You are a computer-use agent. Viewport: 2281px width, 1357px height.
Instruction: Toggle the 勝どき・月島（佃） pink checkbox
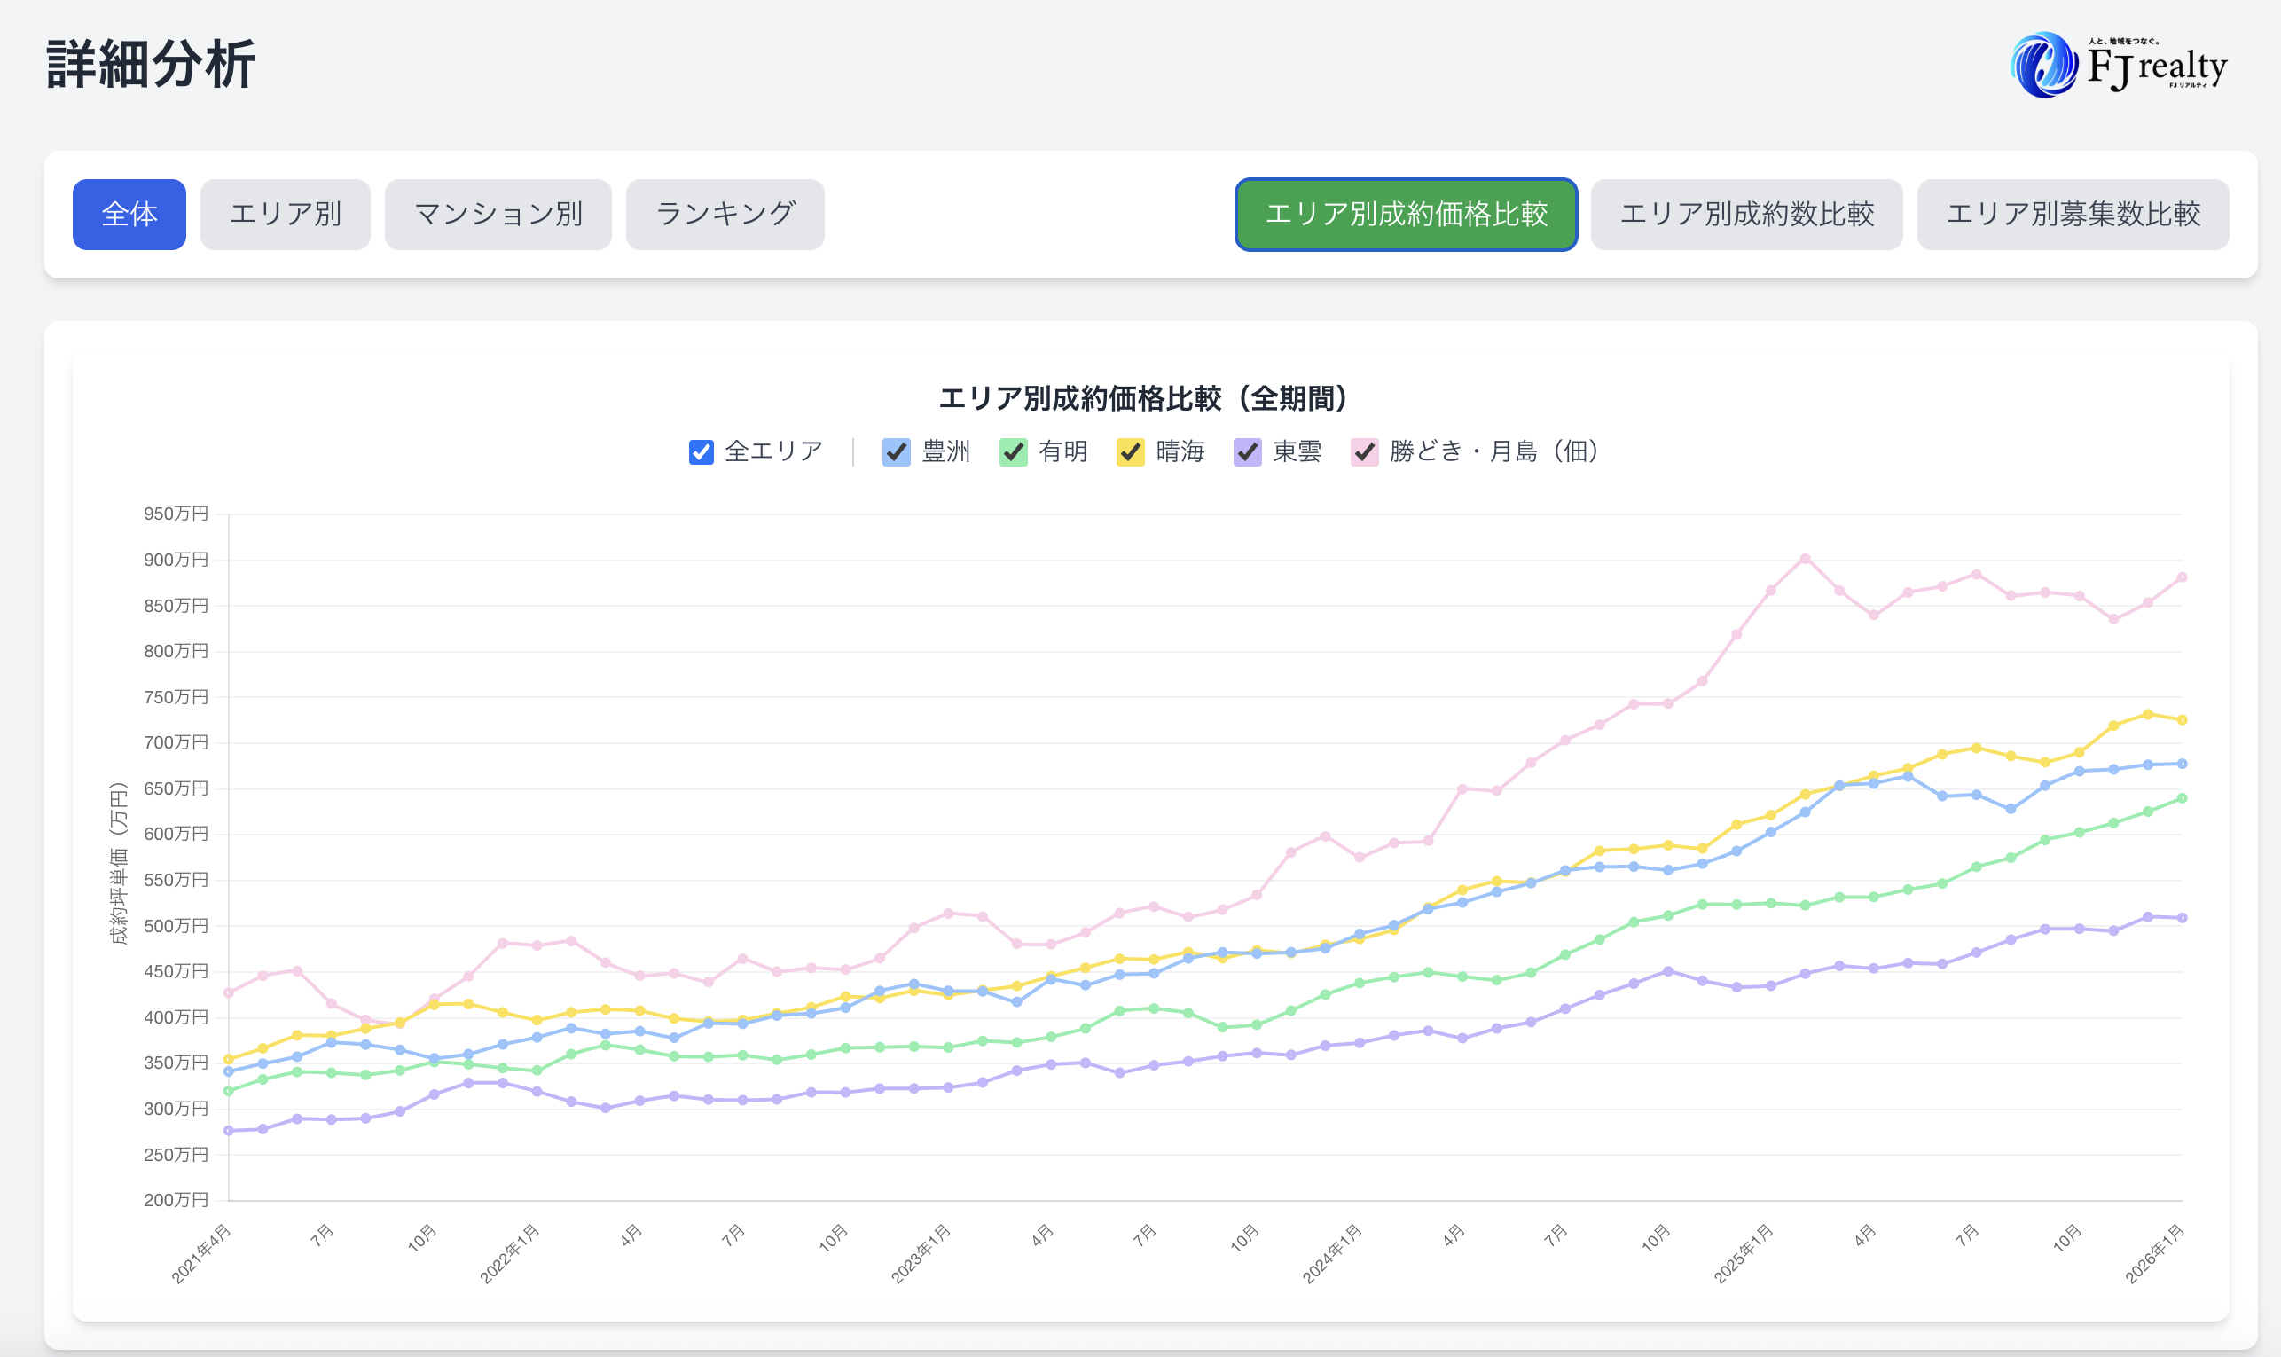point(1364,451)
